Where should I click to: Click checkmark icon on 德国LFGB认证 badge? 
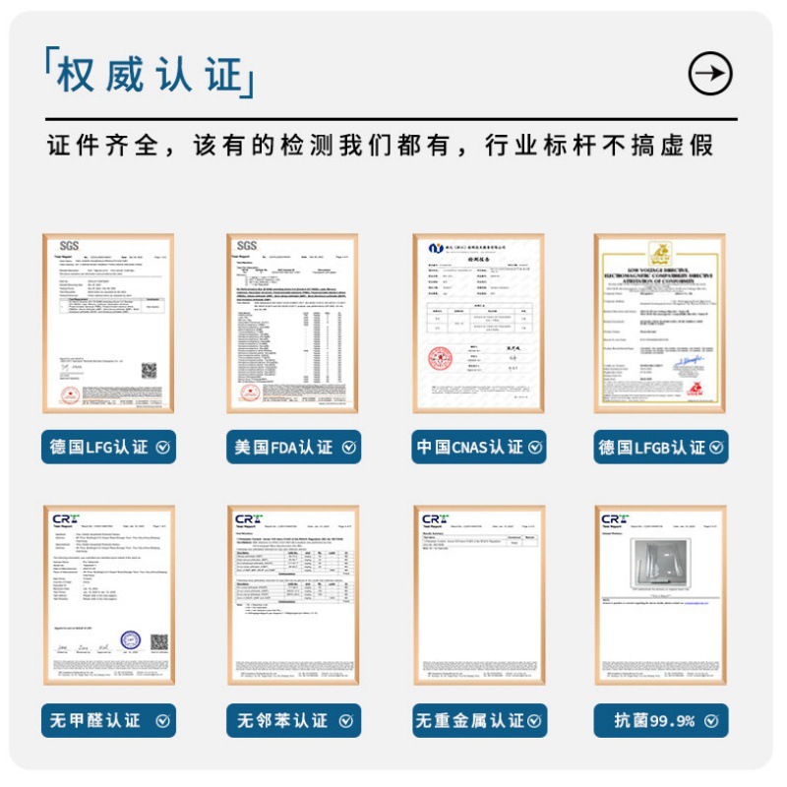716,448
